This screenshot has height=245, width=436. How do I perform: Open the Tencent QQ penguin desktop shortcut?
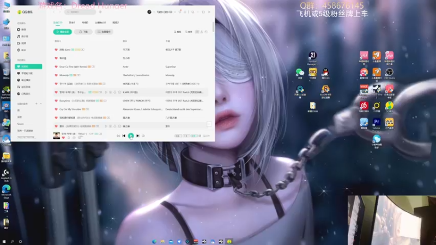click(325, 73)
